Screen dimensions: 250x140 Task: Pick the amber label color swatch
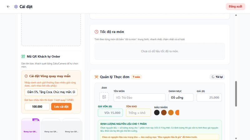tap(171, 113)
